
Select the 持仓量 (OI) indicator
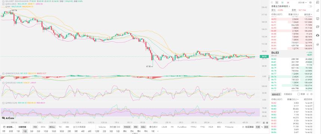coord(115,127)
